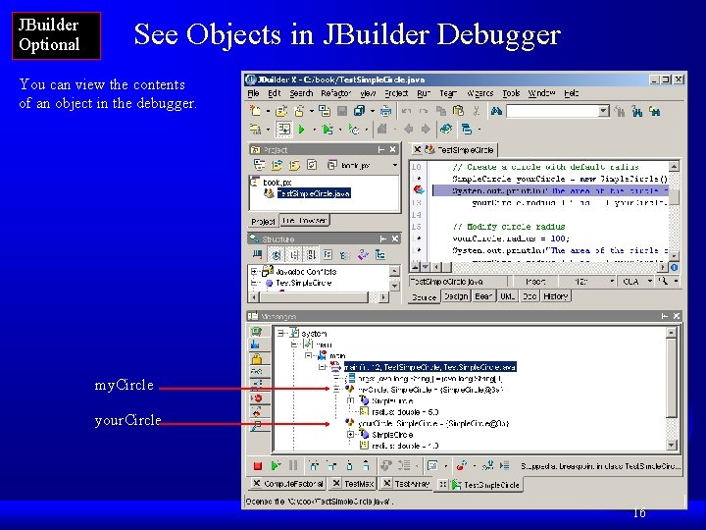Close the Structure pane
Image resolution: width=706 pixels, height=530 pixels.
pyautogui.click(x=394, y=238)
